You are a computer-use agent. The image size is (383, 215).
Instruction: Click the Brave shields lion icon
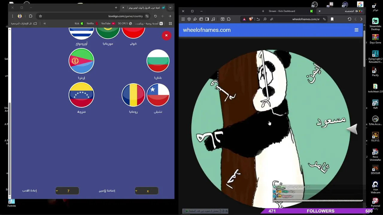(251, 19)
